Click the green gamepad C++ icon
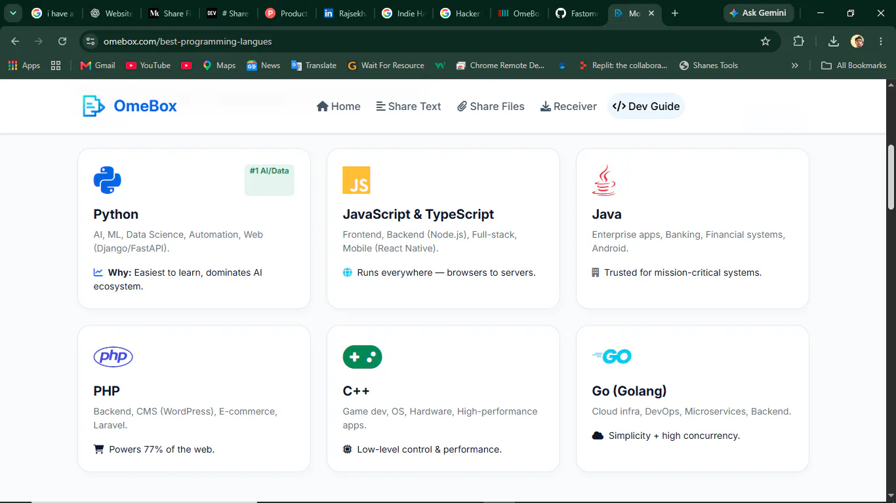This screenshot has height=503, width=896. point(363,357)
